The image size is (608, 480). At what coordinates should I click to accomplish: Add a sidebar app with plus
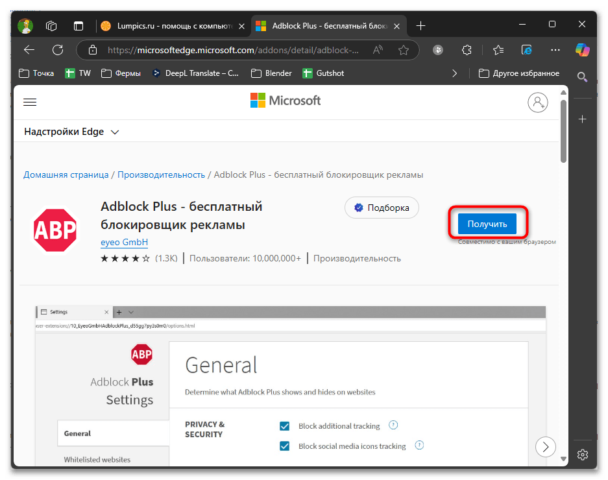click(583, 119)
